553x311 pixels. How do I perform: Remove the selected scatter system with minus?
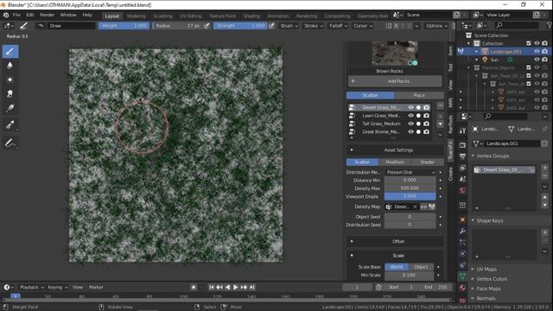point(440,105)
